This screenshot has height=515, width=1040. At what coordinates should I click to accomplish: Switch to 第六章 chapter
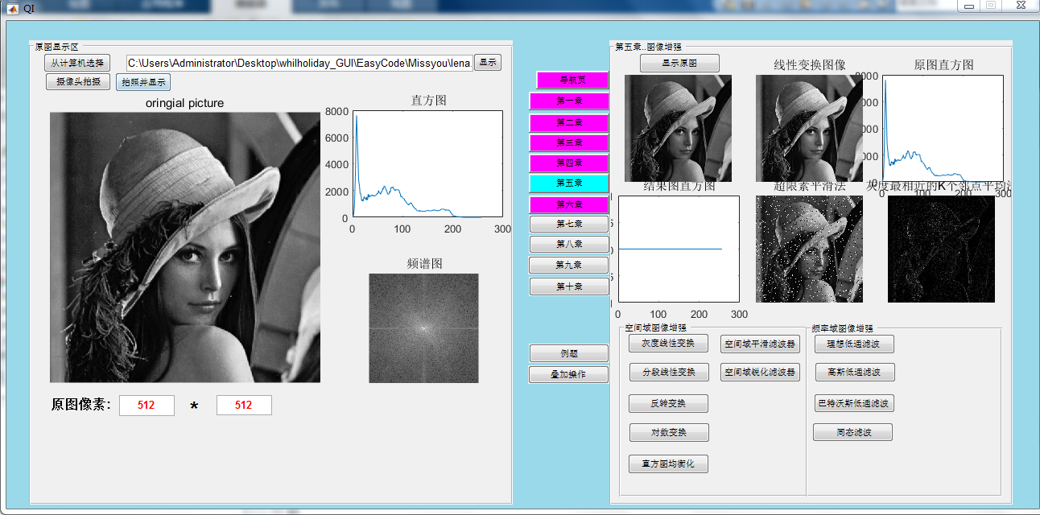[569, 204]
